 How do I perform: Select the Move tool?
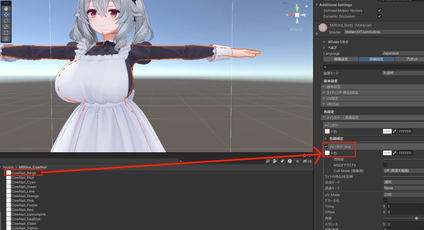coord(6,14)
